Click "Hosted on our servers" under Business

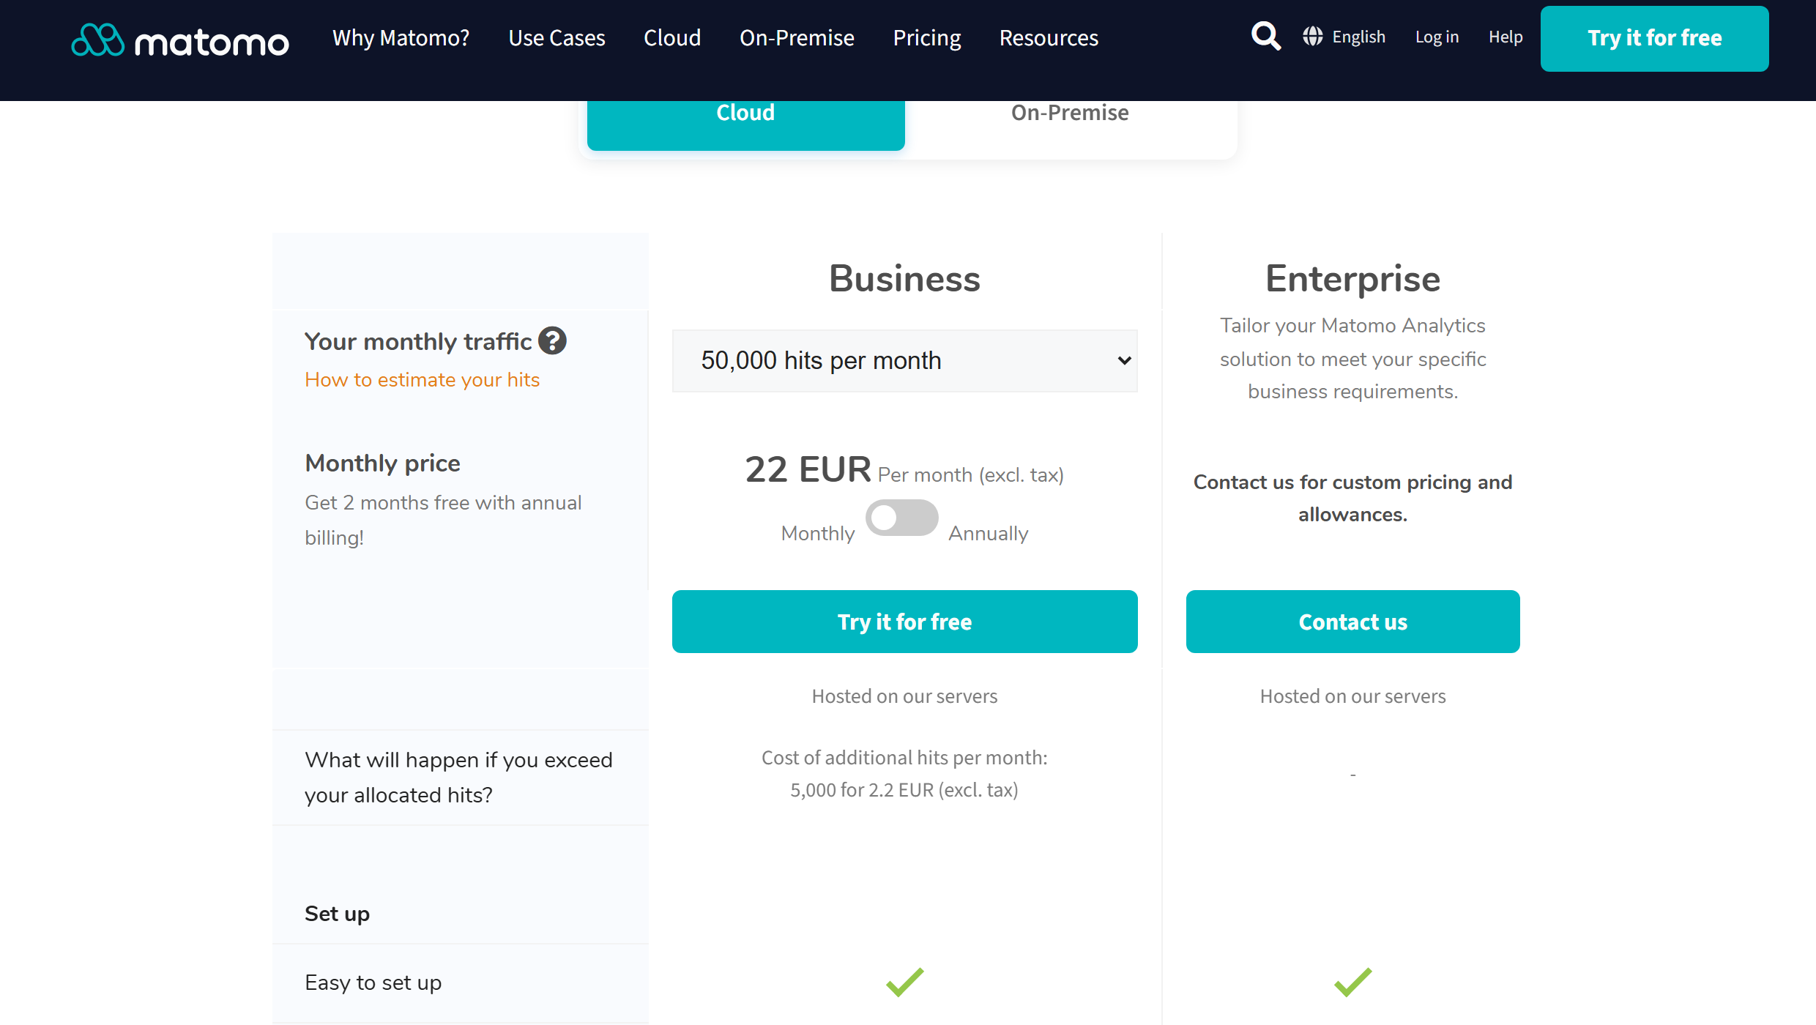(904, 696)
